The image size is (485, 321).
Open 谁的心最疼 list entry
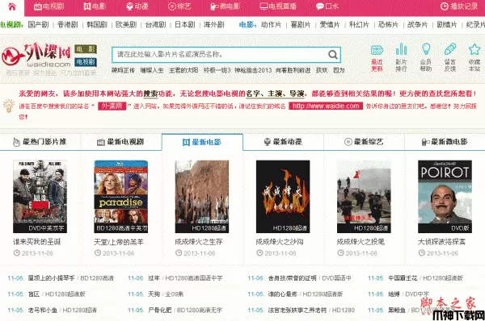pos(282,294)
